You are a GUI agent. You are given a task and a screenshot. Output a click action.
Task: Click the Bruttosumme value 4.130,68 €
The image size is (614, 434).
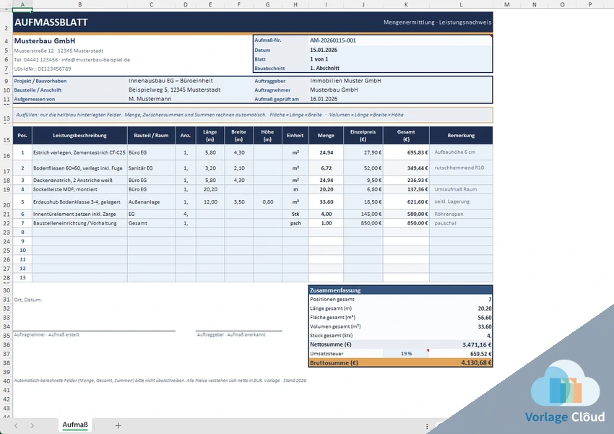click(476, 363)
